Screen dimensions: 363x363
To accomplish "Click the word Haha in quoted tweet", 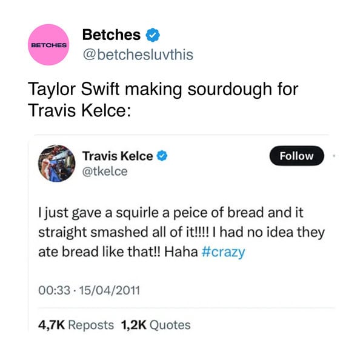I will 181,252.
